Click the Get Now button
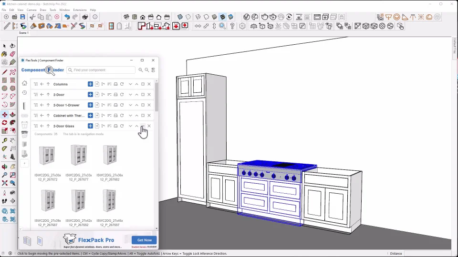 pyautogui.click(x=144, y=240)
